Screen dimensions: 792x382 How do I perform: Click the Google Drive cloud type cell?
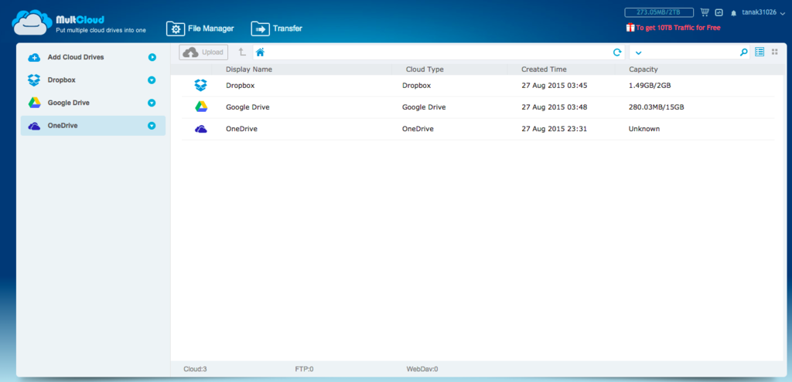point(425,107)
